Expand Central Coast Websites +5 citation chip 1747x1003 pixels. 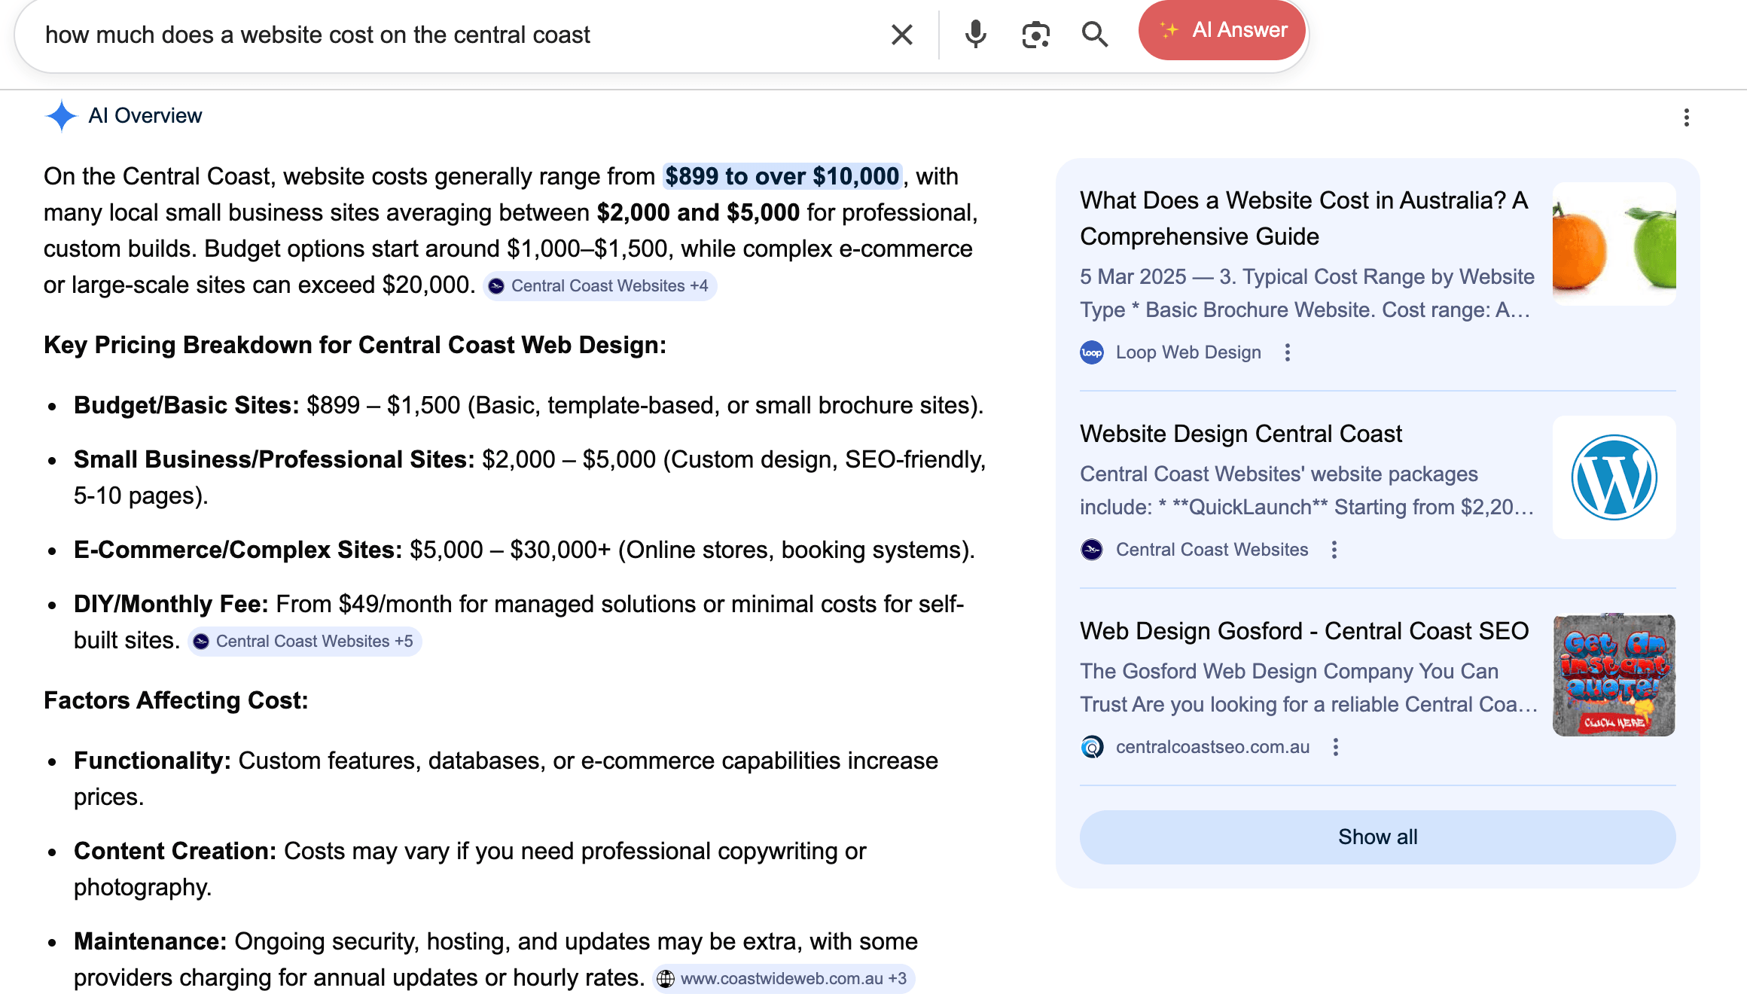click(304, 642)
